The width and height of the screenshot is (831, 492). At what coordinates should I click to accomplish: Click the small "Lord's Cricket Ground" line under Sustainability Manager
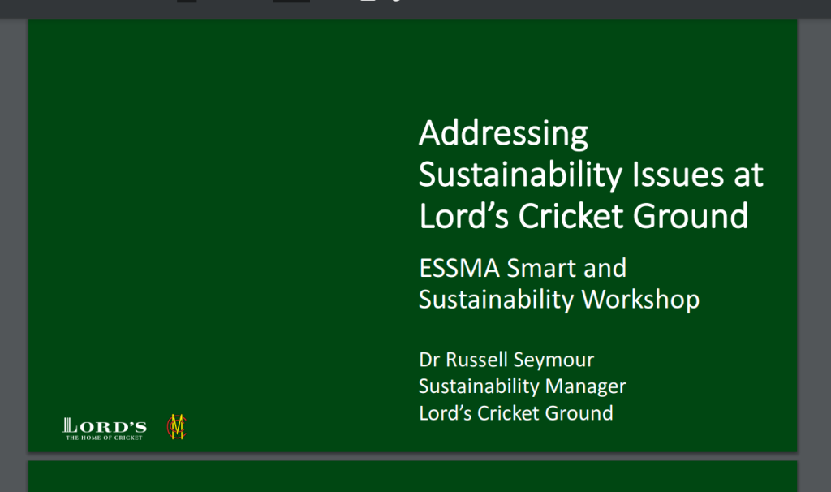point(516,413)
